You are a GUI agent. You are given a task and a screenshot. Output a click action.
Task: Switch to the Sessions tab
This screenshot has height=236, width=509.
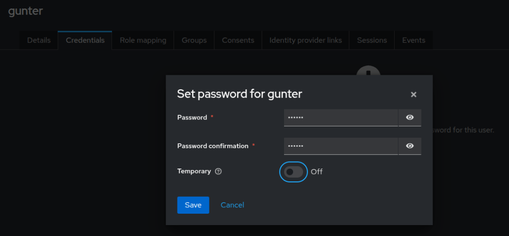[x=372, y=40]
